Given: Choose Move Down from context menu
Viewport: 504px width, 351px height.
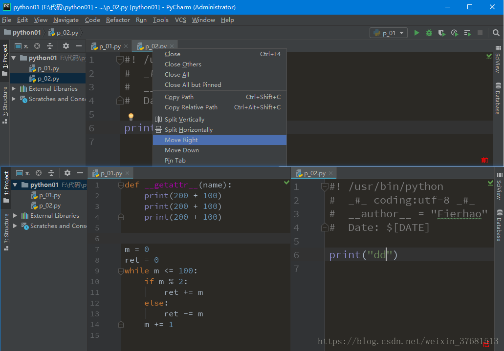Looking at the screenshot, I should pos(219,150).
